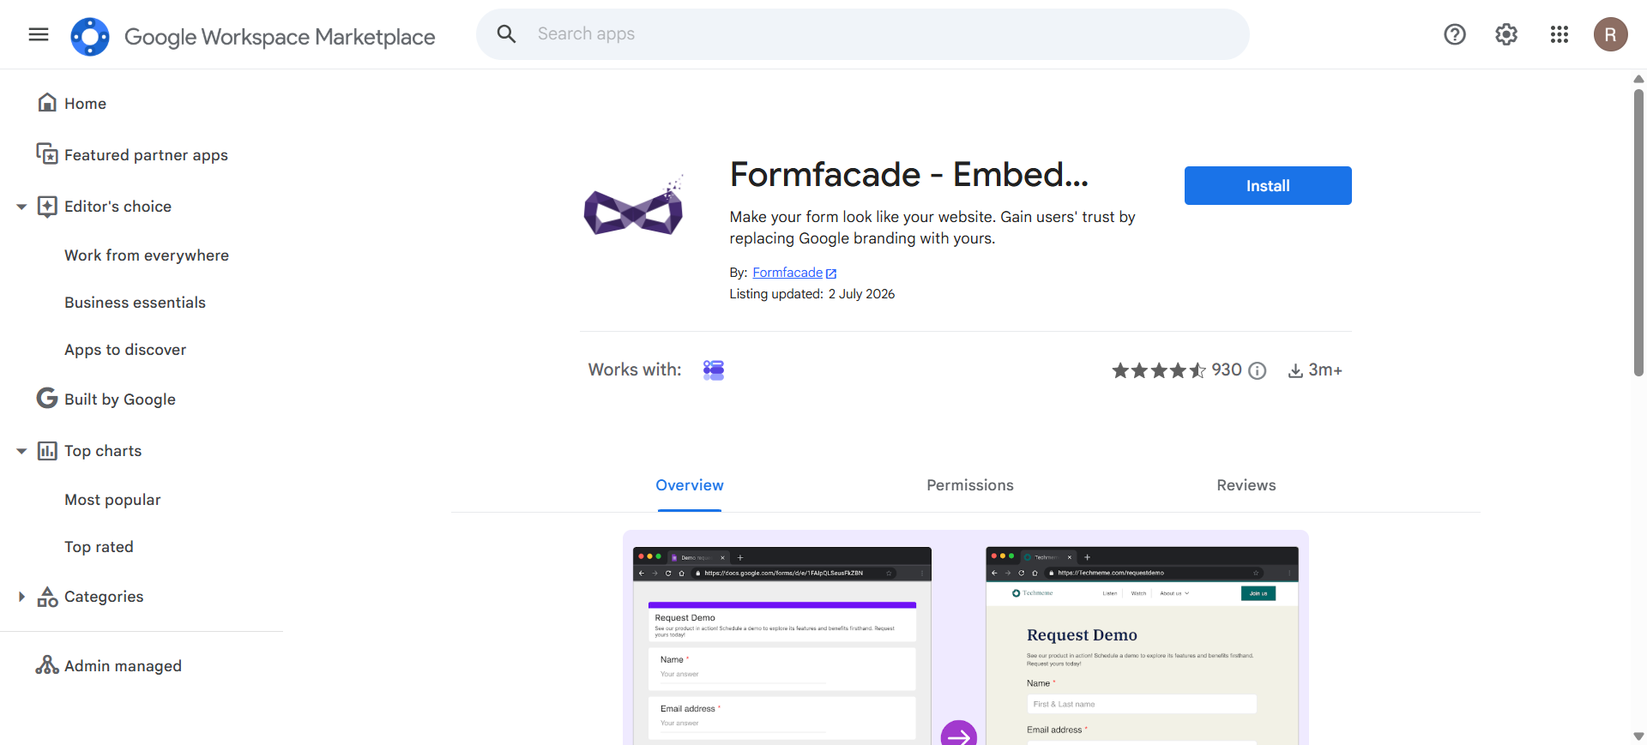Click the star rating display
Image resolution: width=1647 pixels, height=745 pixels.
[1159, 370]
